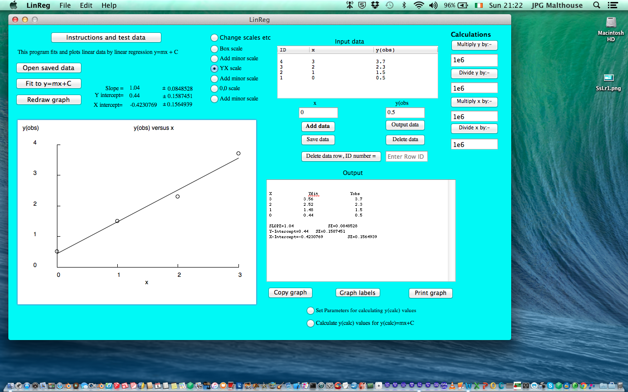
Task: Click the Bluetooth menu bar icon
Action: pyautogui.click(x=404, y=5)
